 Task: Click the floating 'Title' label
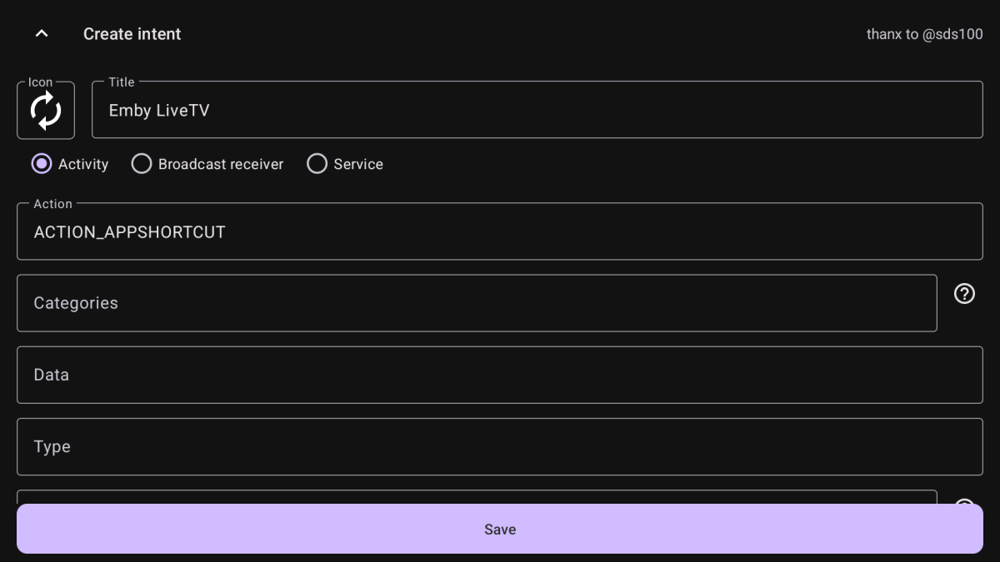(122, 82)
